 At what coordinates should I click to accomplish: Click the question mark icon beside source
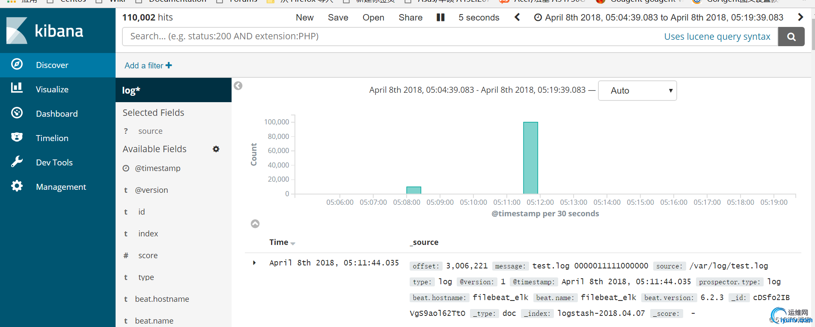coord(126,131)
